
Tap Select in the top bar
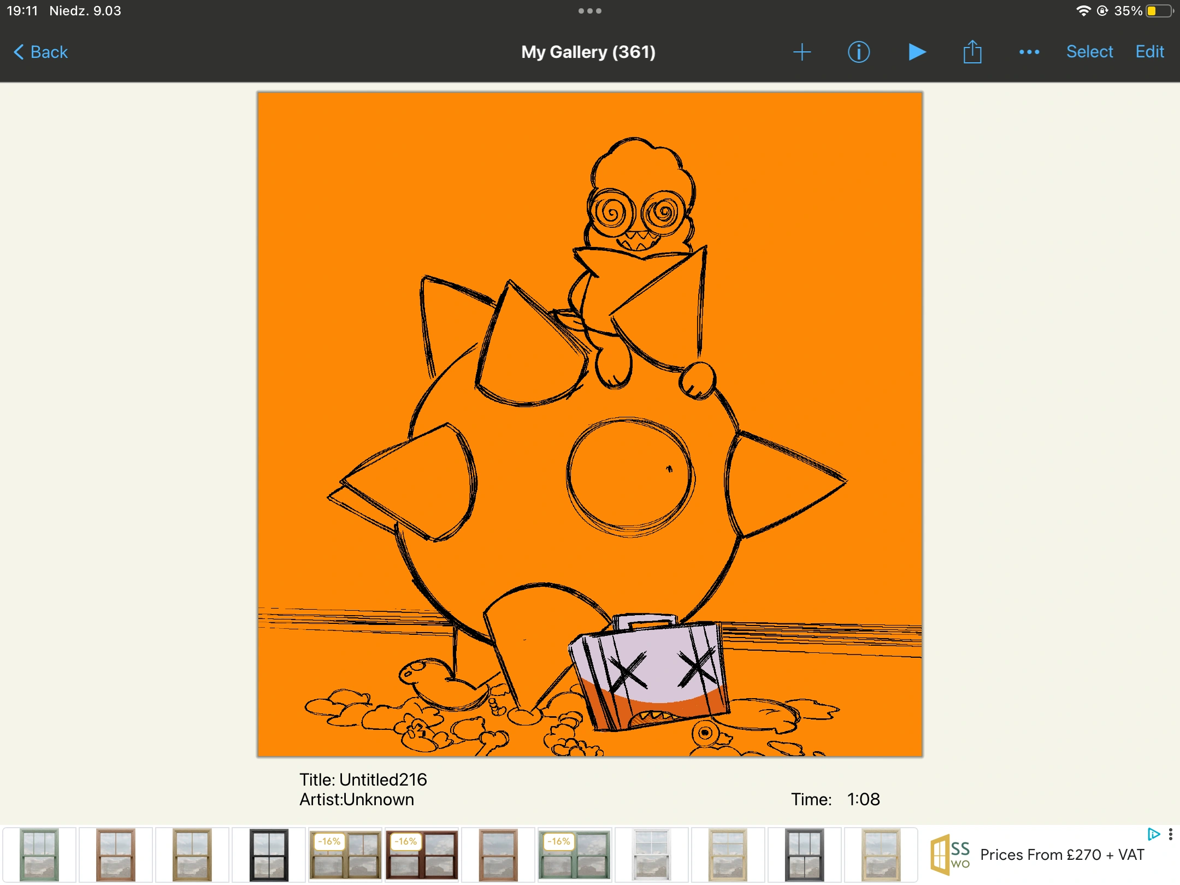1089,52
